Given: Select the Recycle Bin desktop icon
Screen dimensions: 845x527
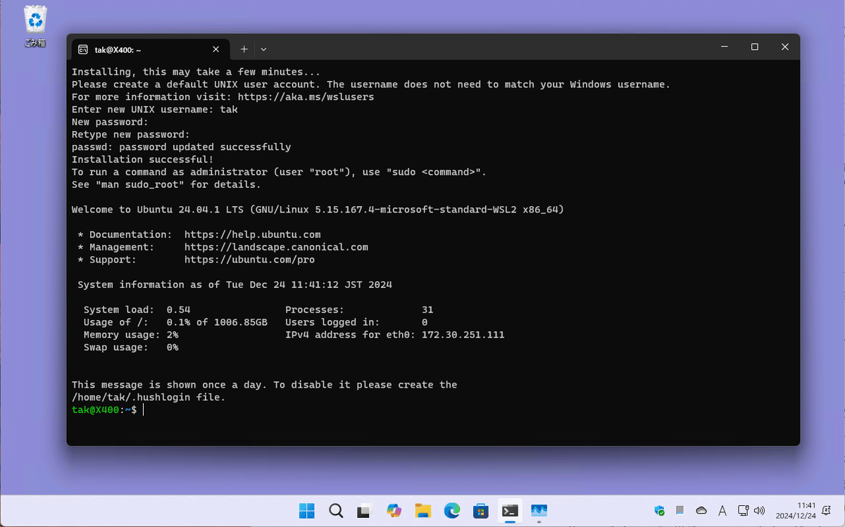Looking at the screenshot, I should tap(35, 27).
